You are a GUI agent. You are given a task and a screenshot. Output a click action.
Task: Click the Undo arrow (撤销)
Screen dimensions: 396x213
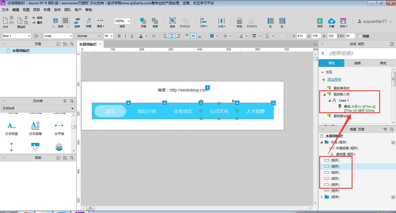point(37,18)
